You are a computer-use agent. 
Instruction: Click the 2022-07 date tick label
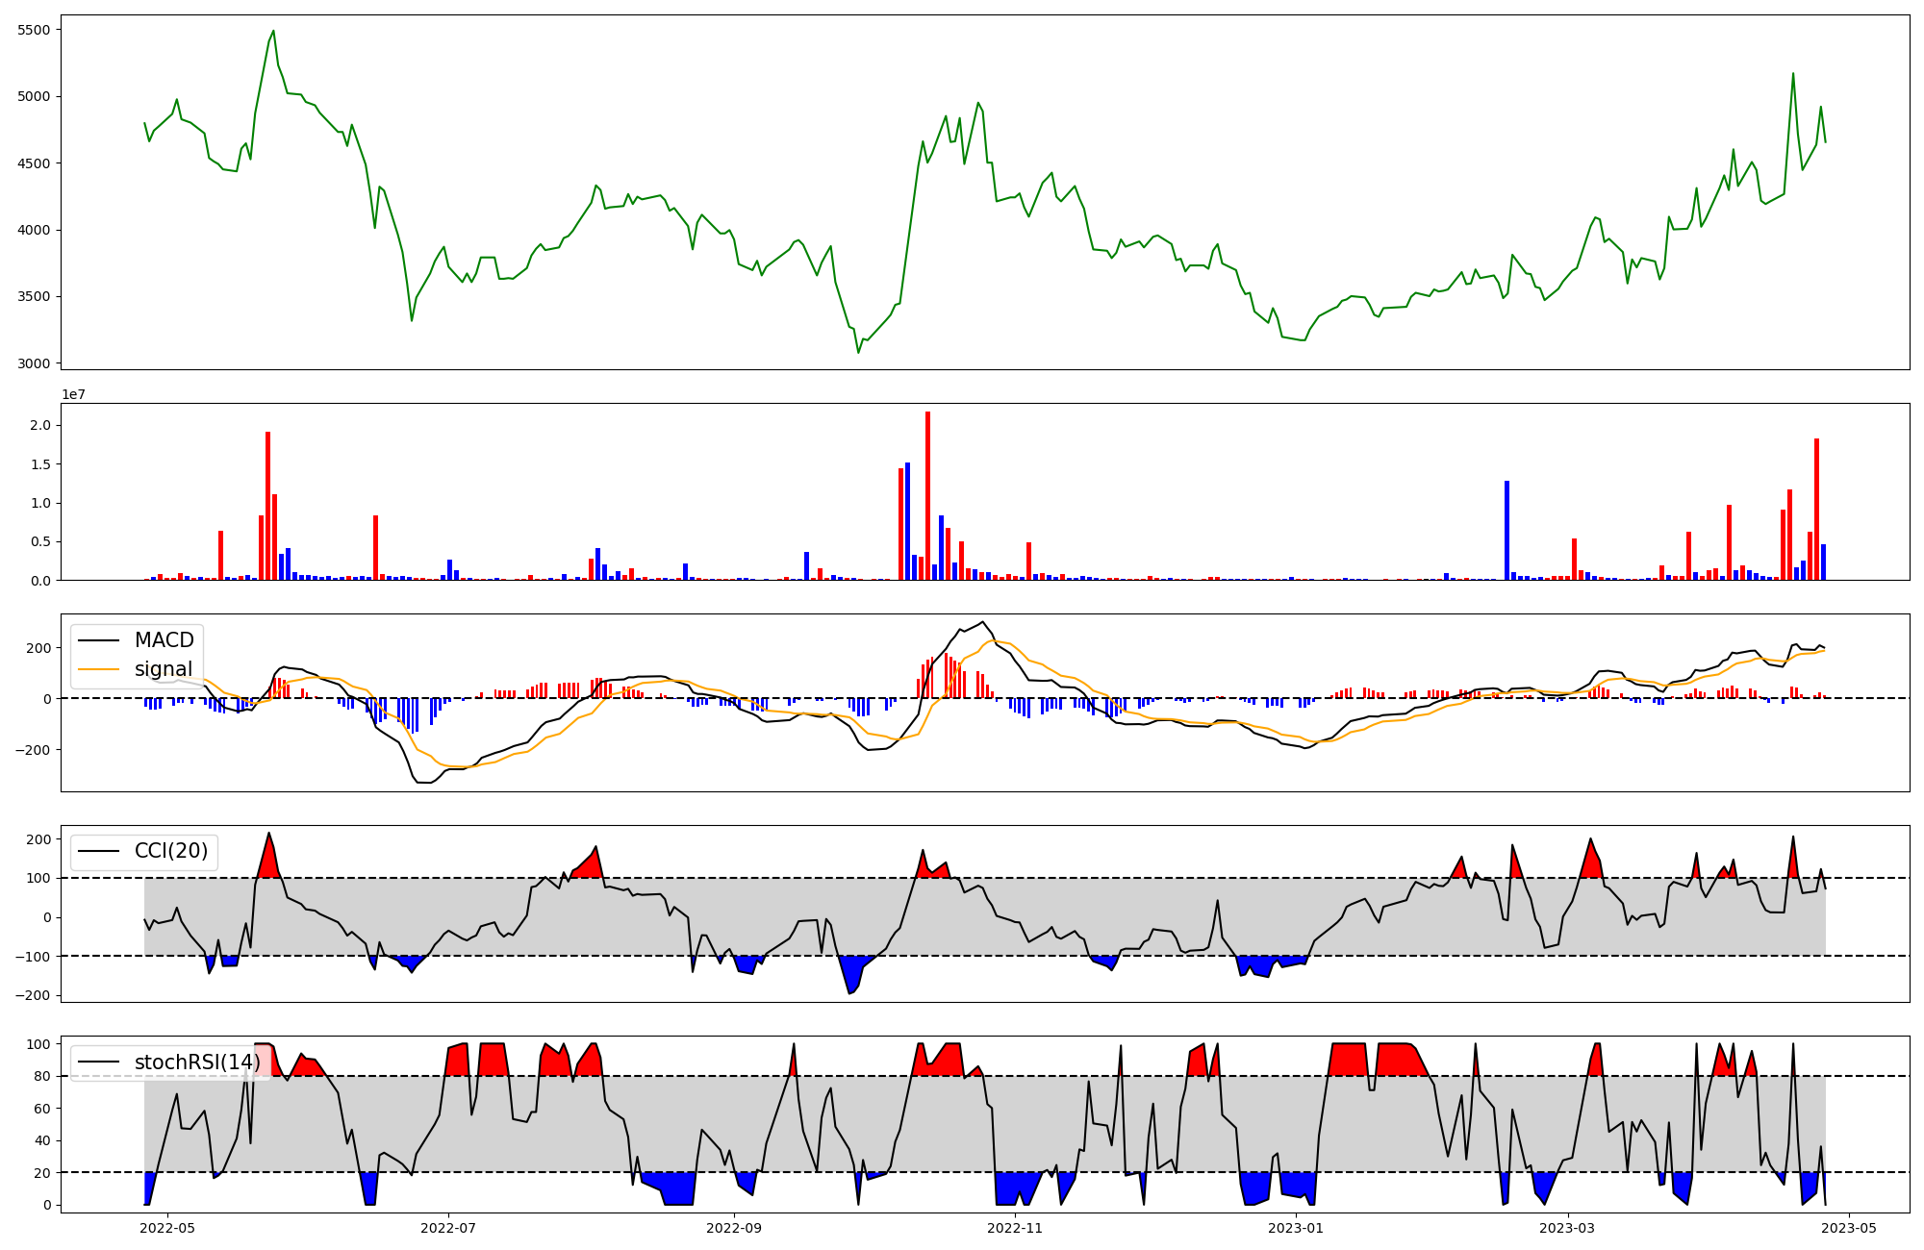[x=448, y=1227]
